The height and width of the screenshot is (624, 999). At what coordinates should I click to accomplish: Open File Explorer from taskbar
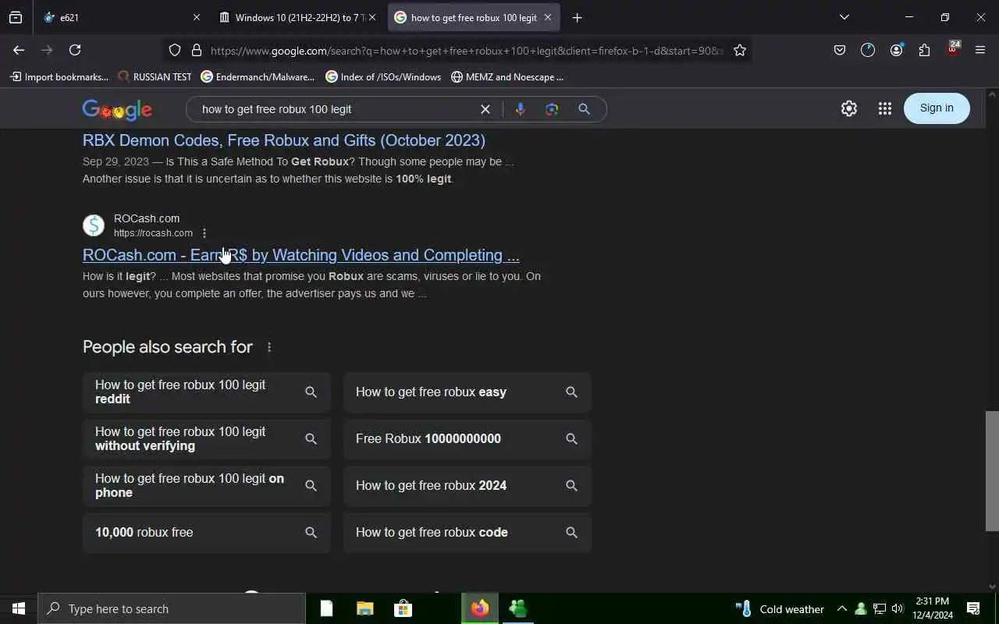coord(364,608)
